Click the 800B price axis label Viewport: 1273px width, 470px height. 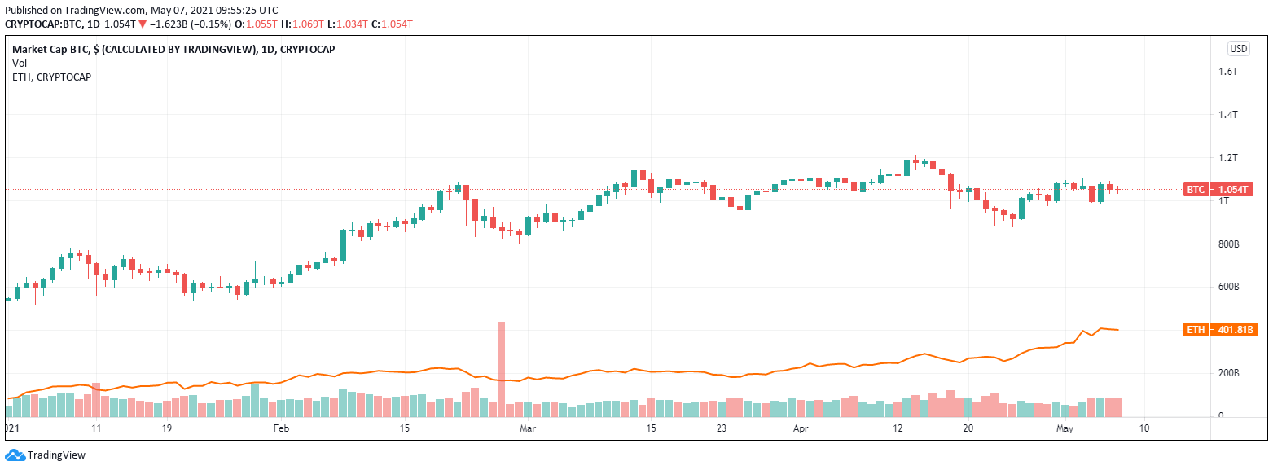click(1228, 244)
